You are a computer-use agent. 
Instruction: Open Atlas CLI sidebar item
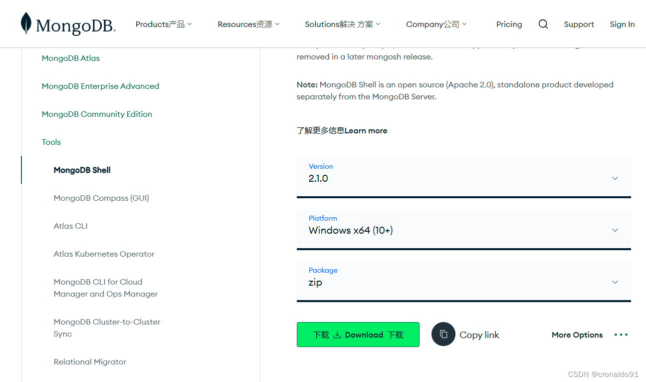(x=71, y=226)
